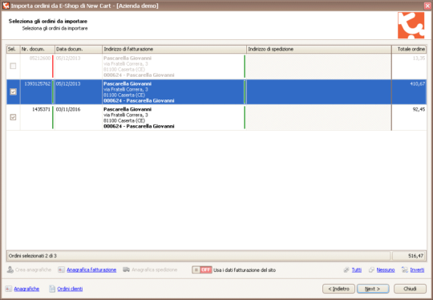
Task: Open the Anagrafiche link
Action: point(26,289)
